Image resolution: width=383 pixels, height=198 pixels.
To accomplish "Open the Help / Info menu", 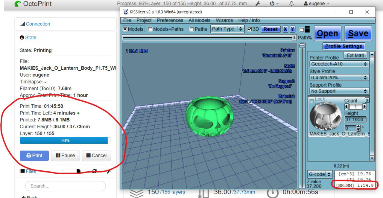I will tap(249, 20).
